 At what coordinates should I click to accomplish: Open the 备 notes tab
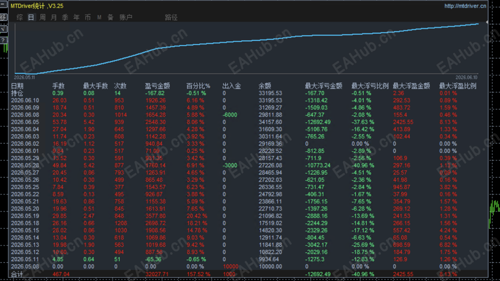(110, 17)
